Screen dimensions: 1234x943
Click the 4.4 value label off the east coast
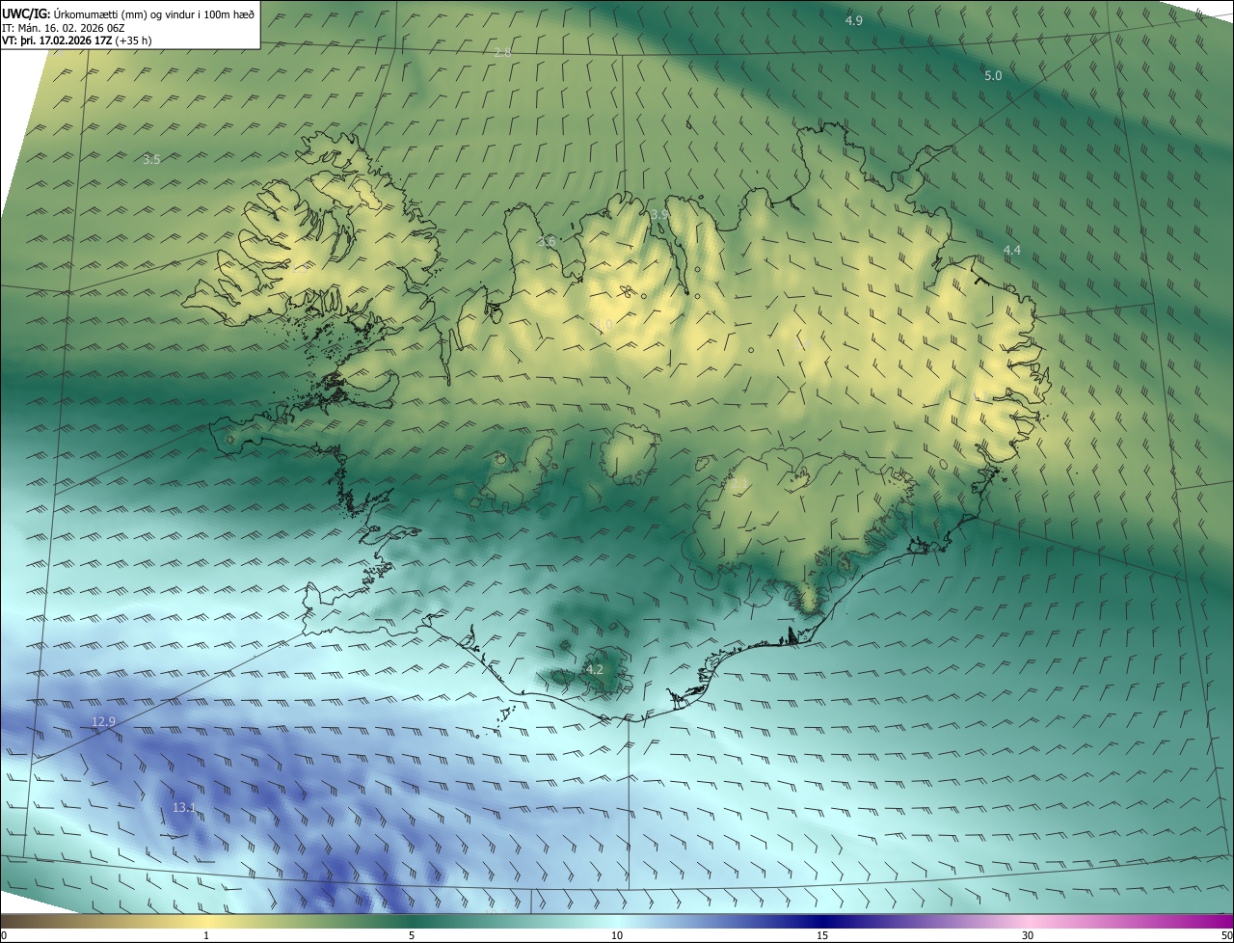coord(1011,250)
